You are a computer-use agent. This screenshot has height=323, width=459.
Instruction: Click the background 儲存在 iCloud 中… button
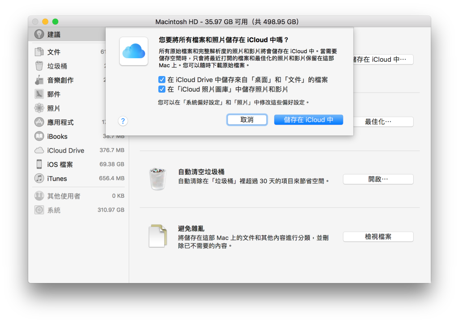383,59
